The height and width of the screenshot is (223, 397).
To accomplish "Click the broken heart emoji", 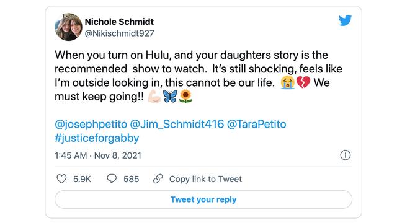I will pos(303,82).
